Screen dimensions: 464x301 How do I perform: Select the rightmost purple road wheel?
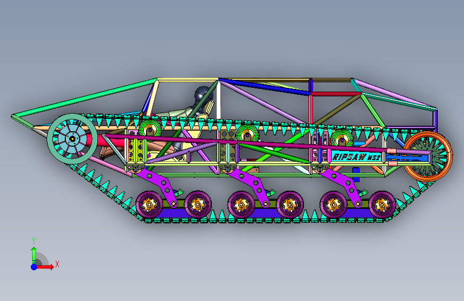click(x=382, y=205)
